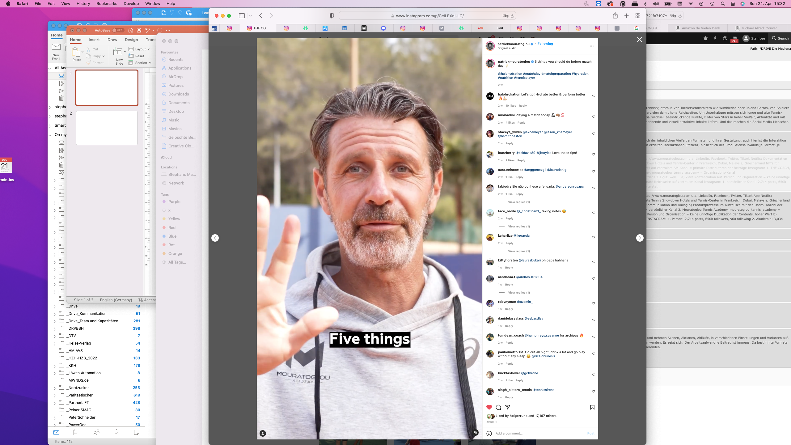791x445 pixels.
Task: Open Safari tab overview icon
Action: click(x=638, y=16)
